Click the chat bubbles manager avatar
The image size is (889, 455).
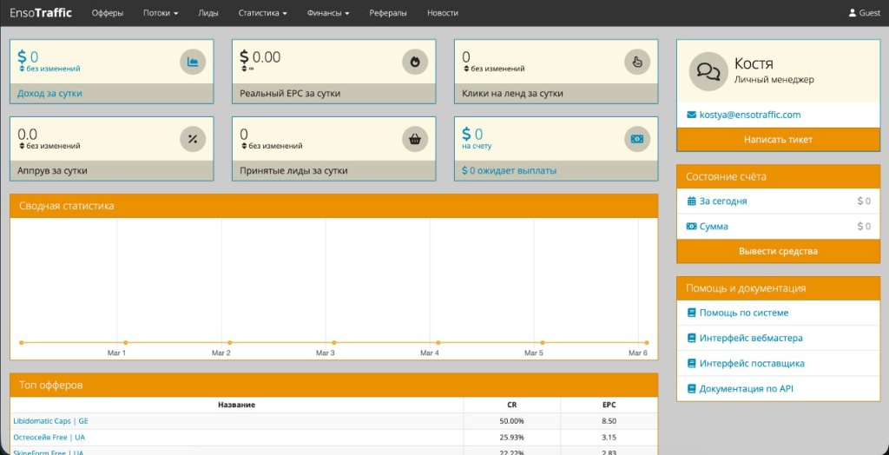[x=708, y=71]
